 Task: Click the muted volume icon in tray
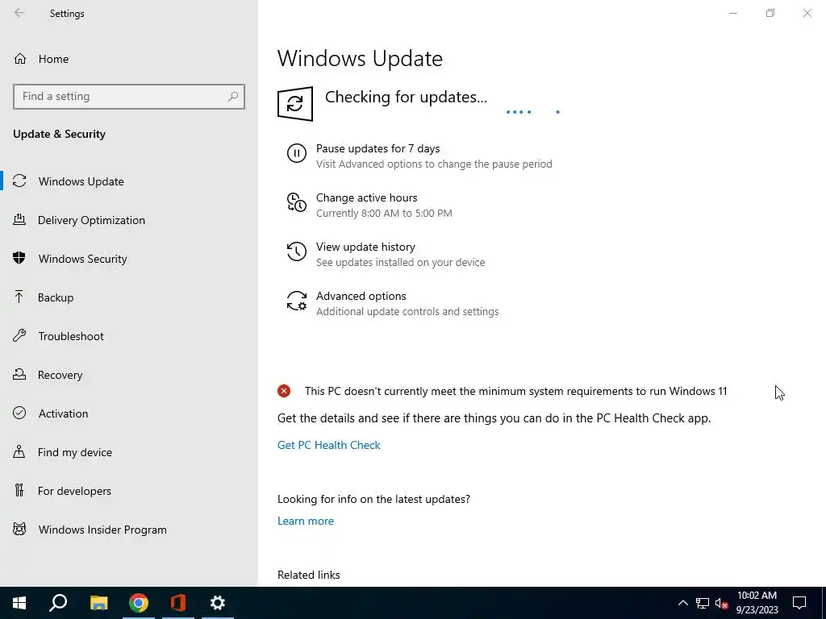722,603
